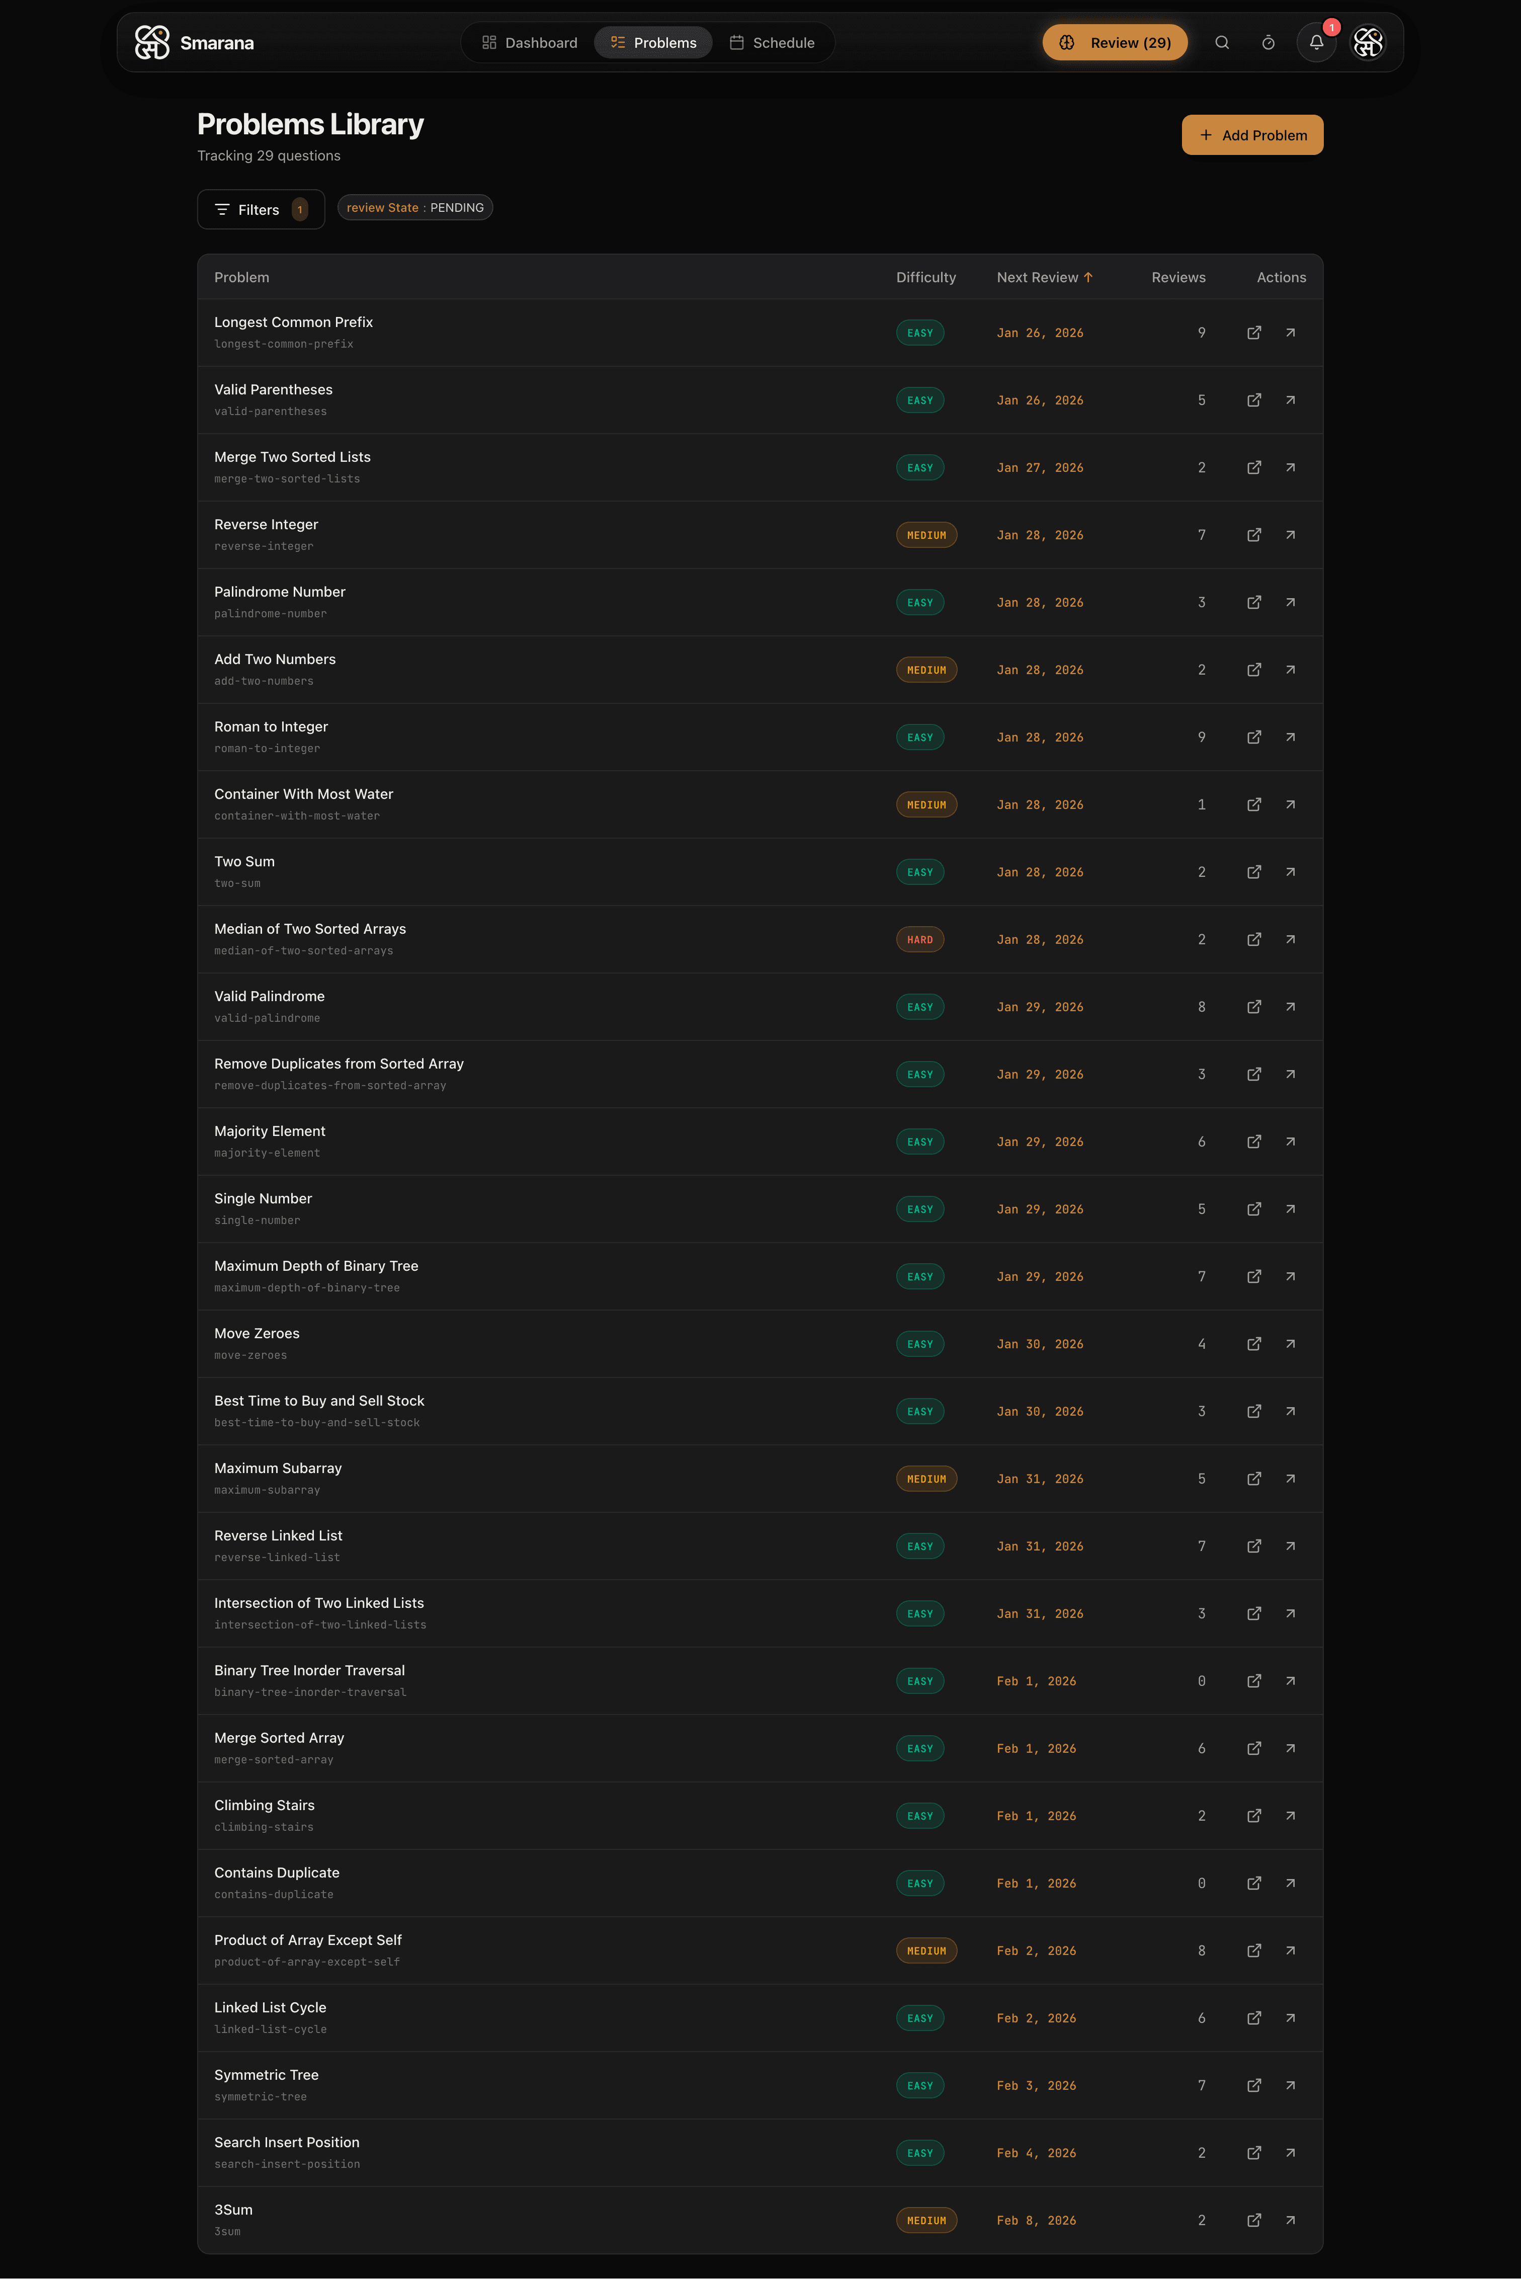1521x2279 pixels.
Task: Open the search icon in header
Action: (x=1221, y=43)
